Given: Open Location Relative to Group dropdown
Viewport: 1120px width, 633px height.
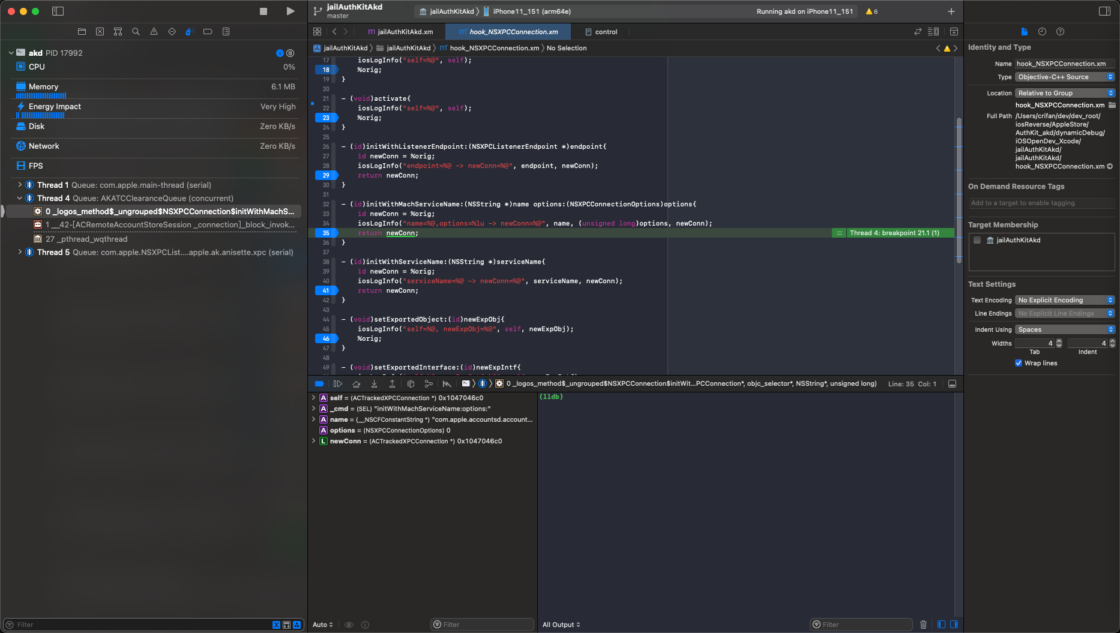Looking at the screenshot, I should pyautogui.click(x=1065, y=93).
